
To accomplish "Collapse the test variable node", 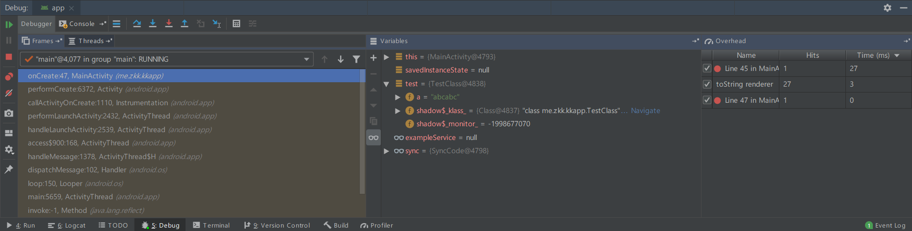I will 386,84.
